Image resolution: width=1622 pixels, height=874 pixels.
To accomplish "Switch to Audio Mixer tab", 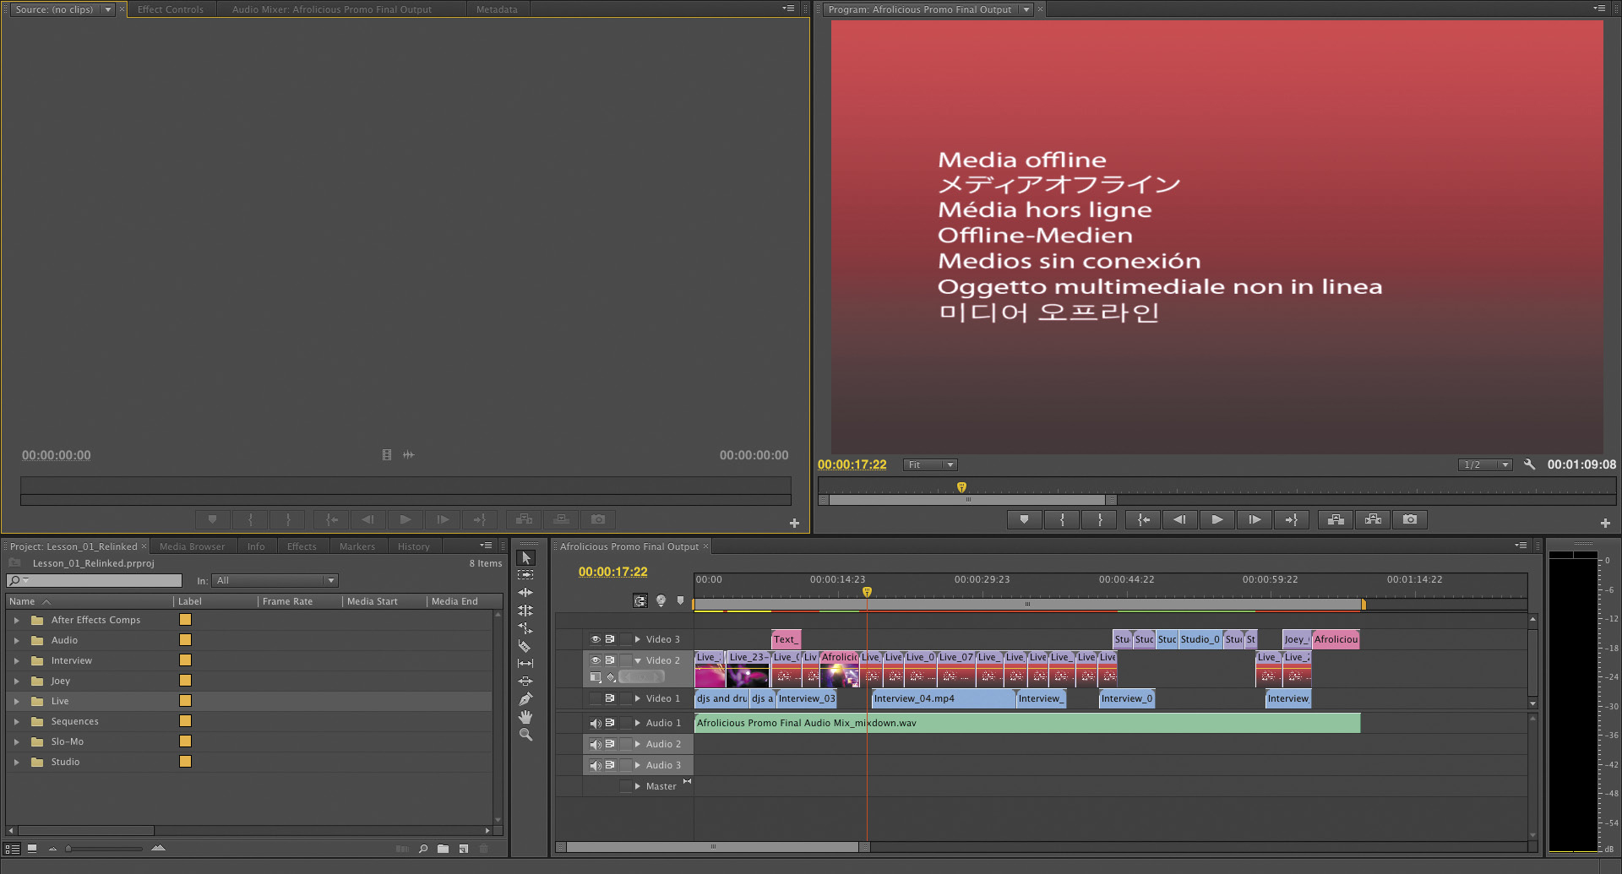I will pos(331,9).
